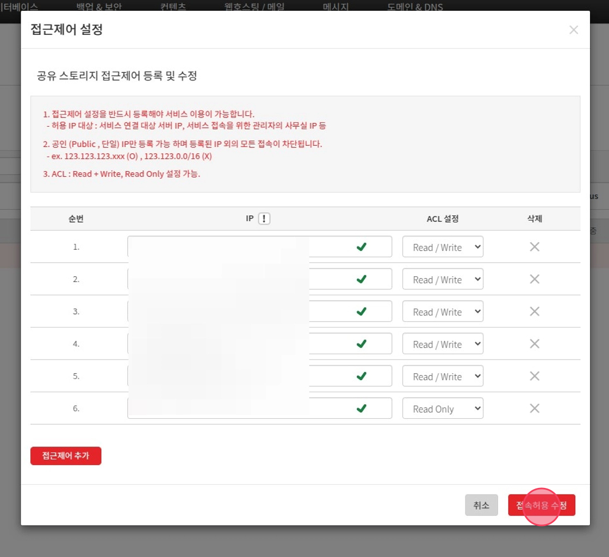Click the green checkmark in row 4

point(362,344)
